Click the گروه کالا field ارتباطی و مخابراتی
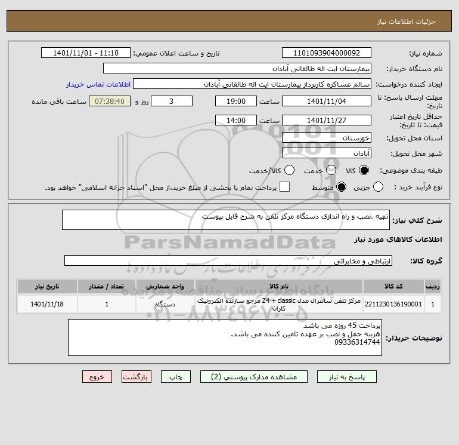Screen dimensions: 459x445 228,260
